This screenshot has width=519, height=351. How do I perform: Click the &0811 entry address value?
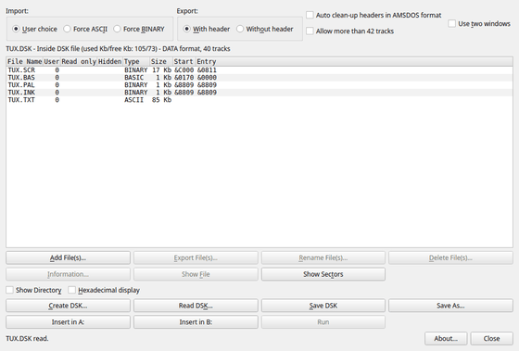coord(207,70)
